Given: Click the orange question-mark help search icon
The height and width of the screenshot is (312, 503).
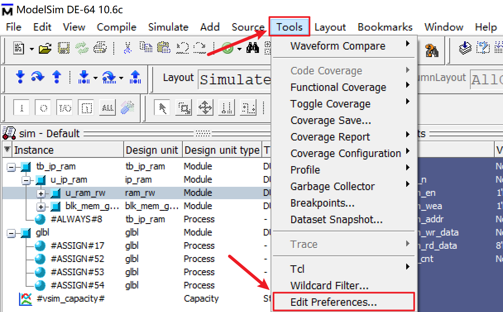Looking at the screenshot, I should (432, 50).
